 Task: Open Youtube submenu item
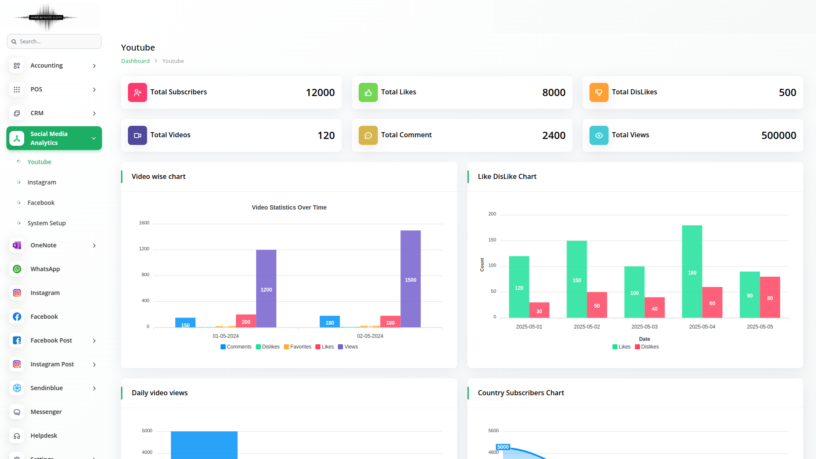(39, 162)
